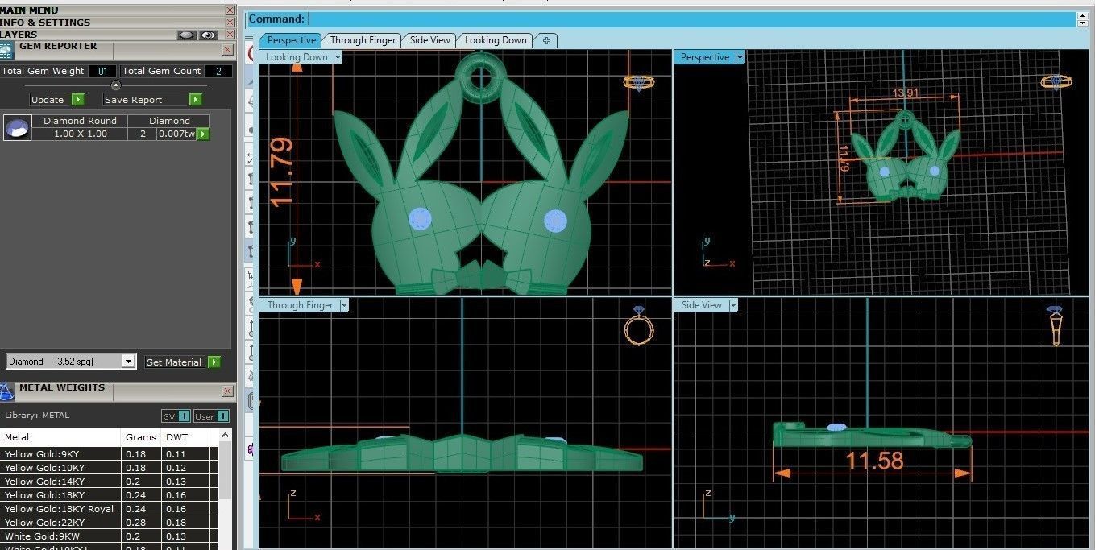
Task: Close the Layers panel
Action: click(x=230, y=35)
